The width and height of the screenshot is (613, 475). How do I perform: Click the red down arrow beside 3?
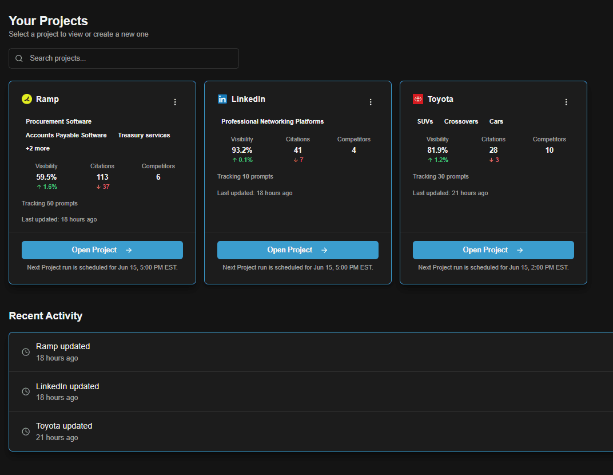(x=491, y=160)
